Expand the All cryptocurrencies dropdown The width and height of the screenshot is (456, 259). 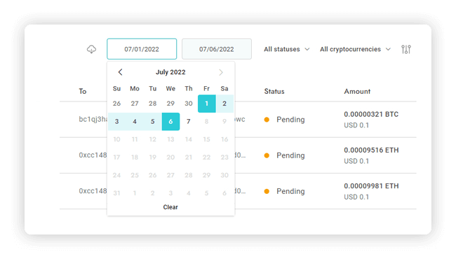355,49
